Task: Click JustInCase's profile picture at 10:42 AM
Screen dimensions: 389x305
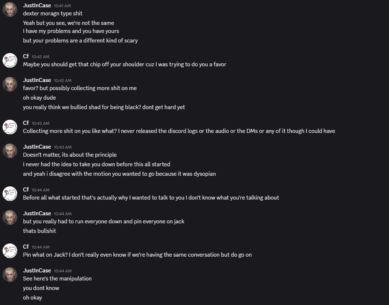Action: click(x=10, y=84)
